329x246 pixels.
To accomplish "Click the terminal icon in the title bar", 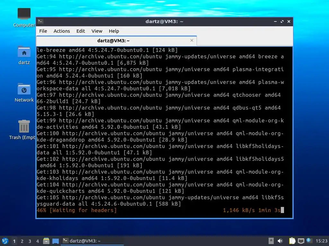I will (40, 21).
